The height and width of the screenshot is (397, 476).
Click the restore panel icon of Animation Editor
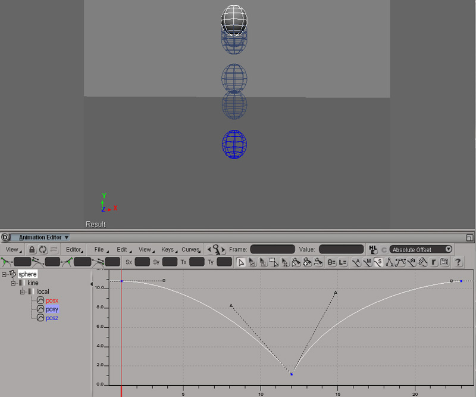[x=469, y=238]
